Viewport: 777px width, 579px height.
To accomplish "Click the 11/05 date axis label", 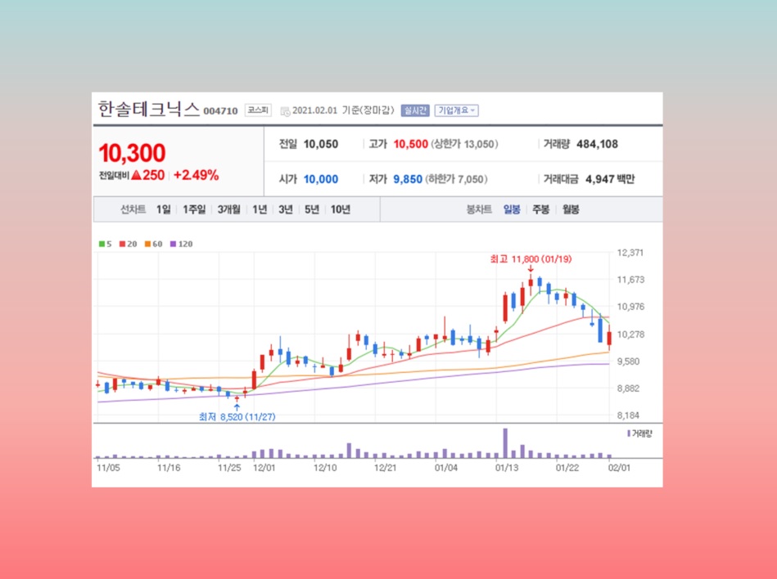I will 108,468.
